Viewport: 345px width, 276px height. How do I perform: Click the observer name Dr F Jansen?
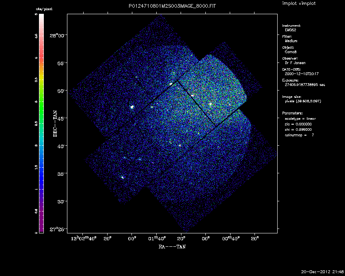coord(295,63)
